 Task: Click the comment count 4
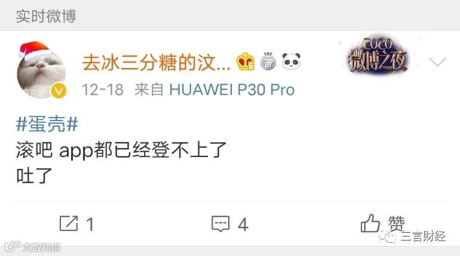click(243, 224)
